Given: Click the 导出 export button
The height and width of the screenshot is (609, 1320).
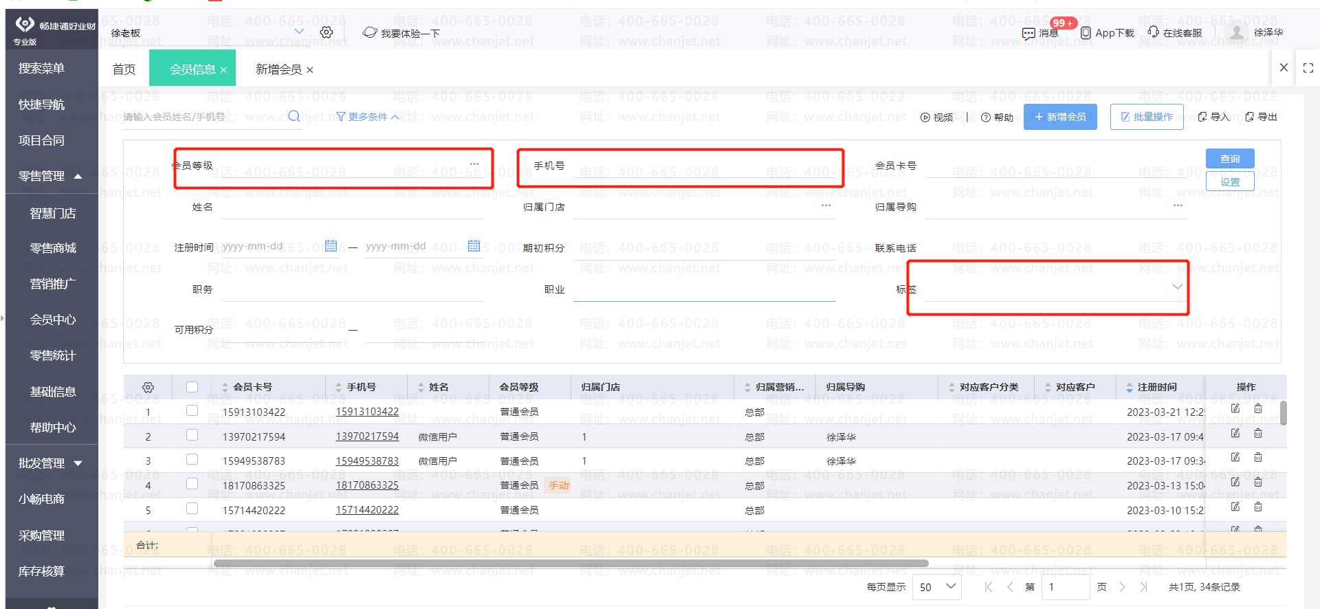Looking at the screenshot, I should click(1261, 117).
